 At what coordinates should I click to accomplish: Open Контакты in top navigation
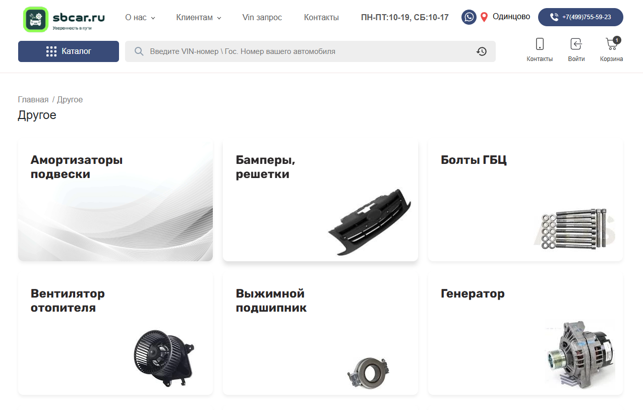[x=321, y=17]
